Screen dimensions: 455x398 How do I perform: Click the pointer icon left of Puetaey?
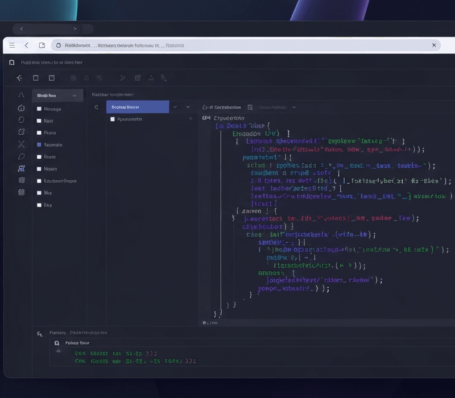point(40,334)
